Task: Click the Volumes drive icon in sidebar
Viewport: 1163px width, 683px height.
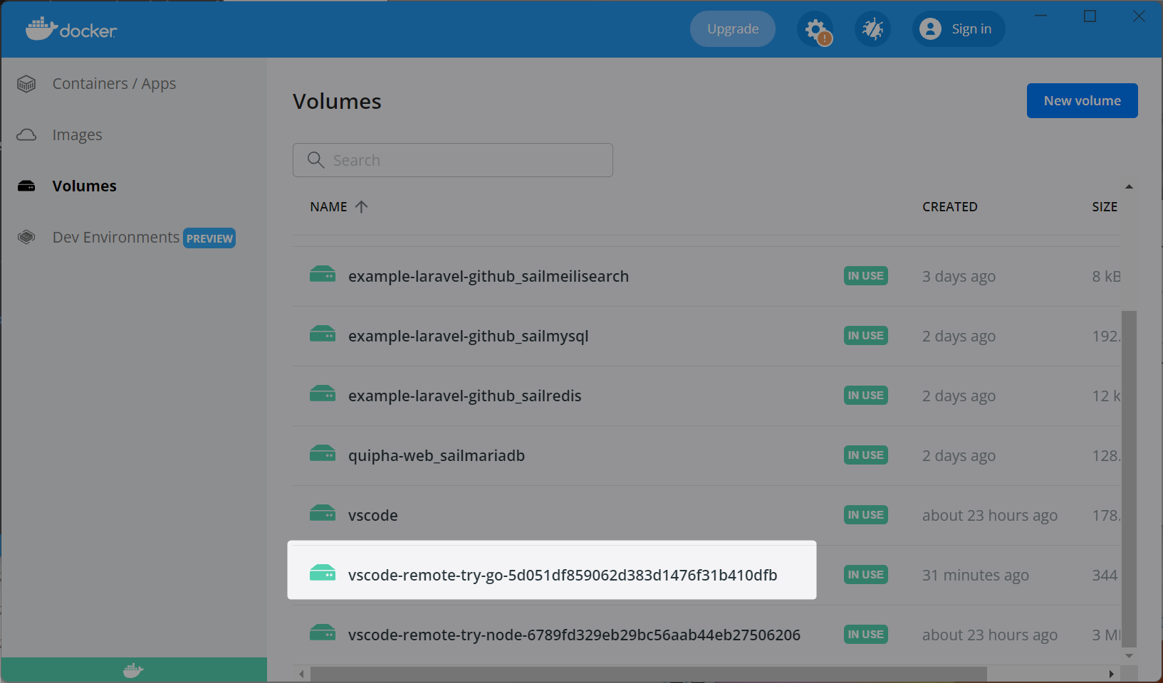Action: point(26,186)
